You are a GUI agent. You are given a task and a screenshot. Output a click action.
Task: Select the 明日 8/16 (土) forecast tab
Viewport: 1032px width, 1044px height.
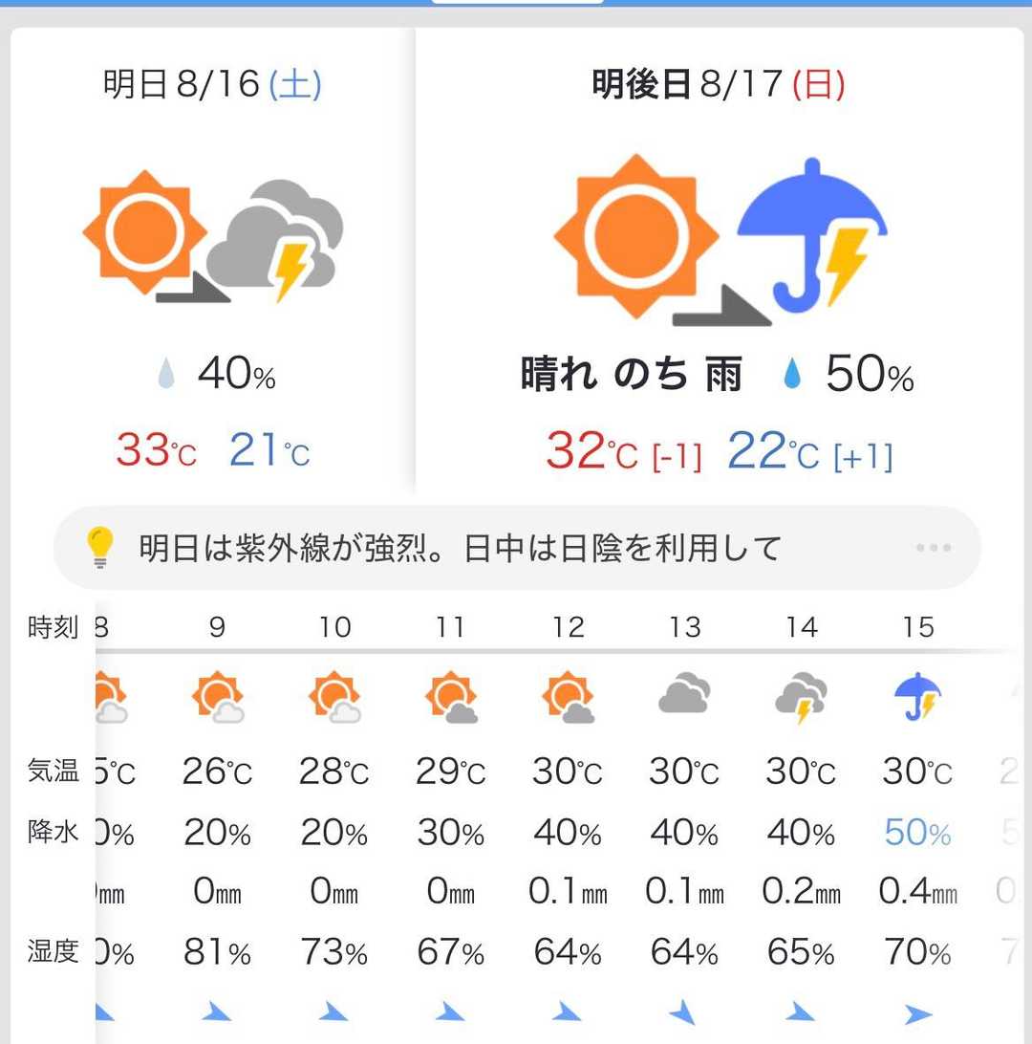point(212,85)
